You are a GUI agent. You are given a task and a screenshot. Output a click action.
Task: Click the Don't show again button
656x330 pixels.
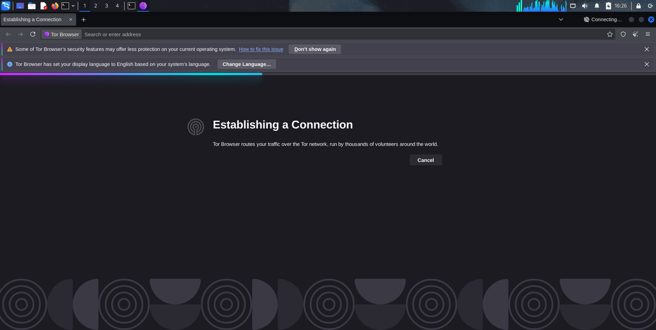click(x=315, y=49)
